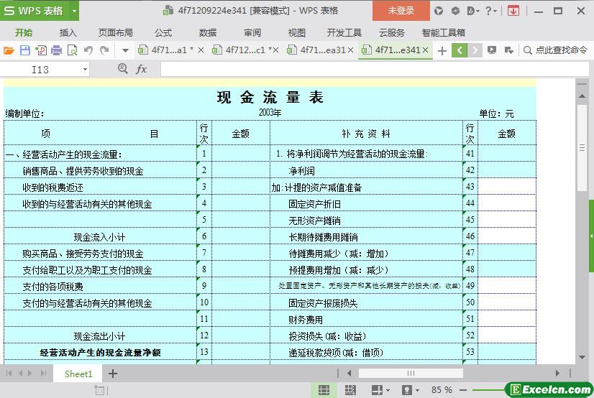Screen dimensions: 594x398
Task: Click the open folder icon in toolbar
Action: (9, 50)
